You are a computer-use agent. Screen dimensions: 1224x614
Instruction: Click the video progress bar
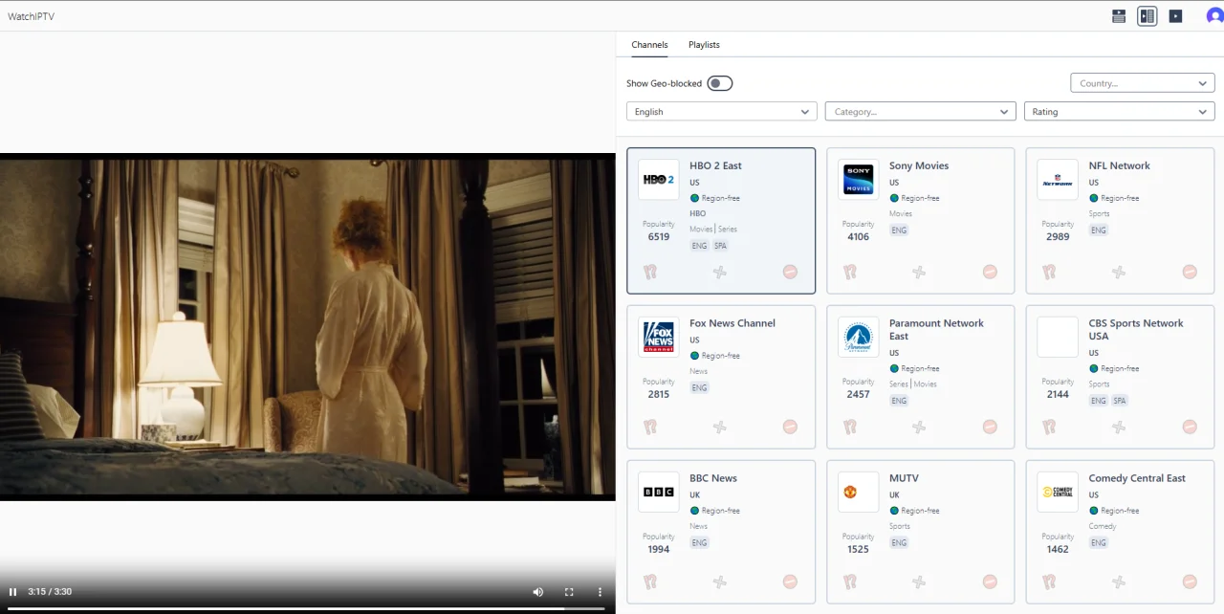click(308, 608)
